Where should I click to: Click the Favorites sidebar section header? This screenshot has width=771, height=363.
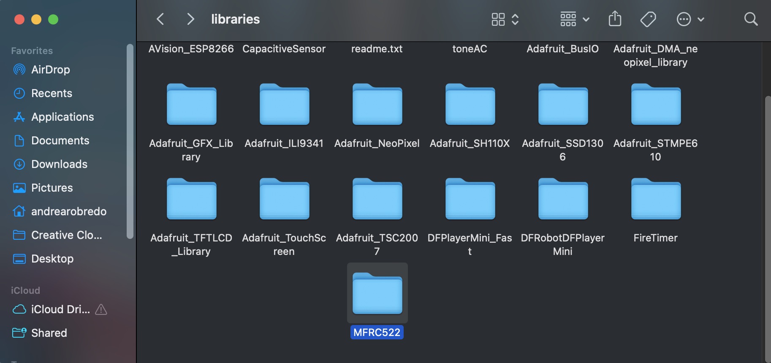(x=32, y=51)
